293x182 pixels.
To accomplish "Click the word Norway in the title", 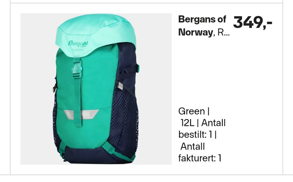I will (x=196, y=32).
